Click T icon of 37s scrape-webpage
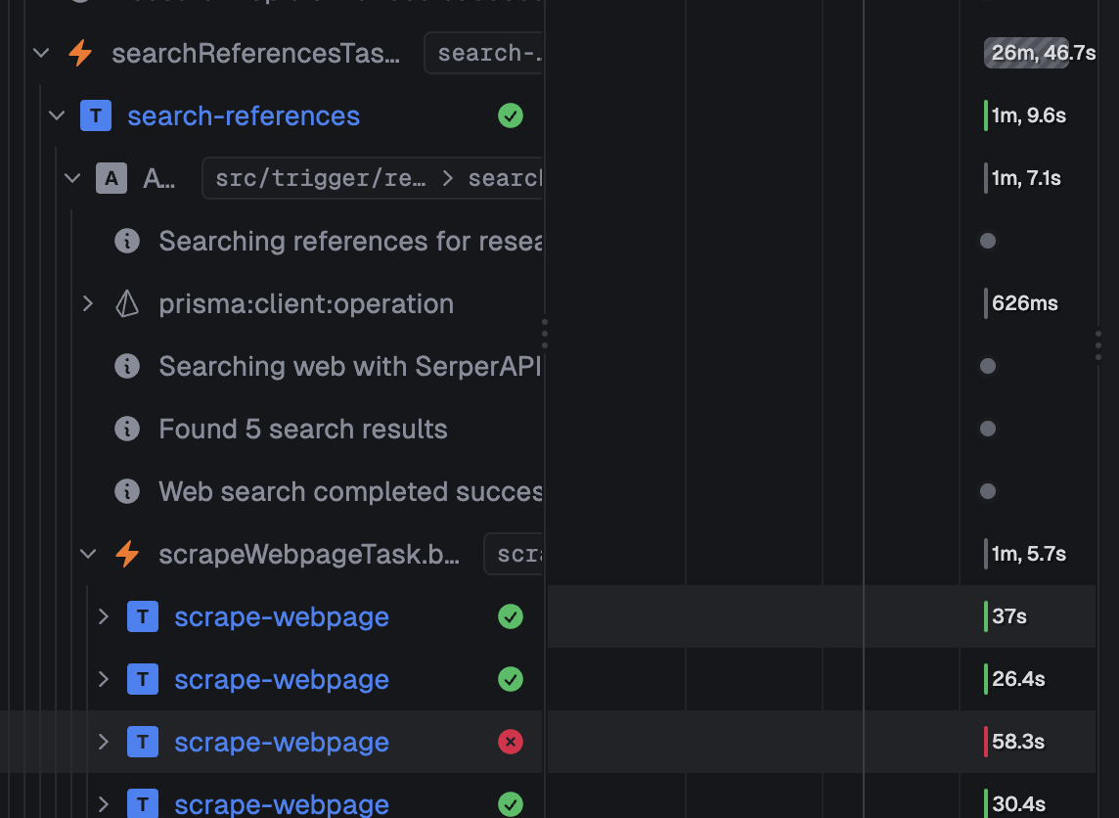Viewport: 1119px width, 818px height. 143,616
